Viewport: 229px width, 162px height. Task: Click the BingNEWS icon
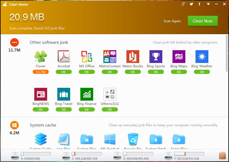(41, 94)
